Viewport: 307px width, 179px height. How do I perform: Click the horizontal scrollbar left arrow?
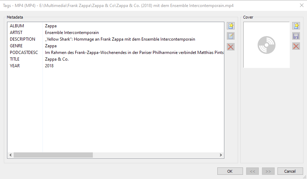tap(11, 155)
